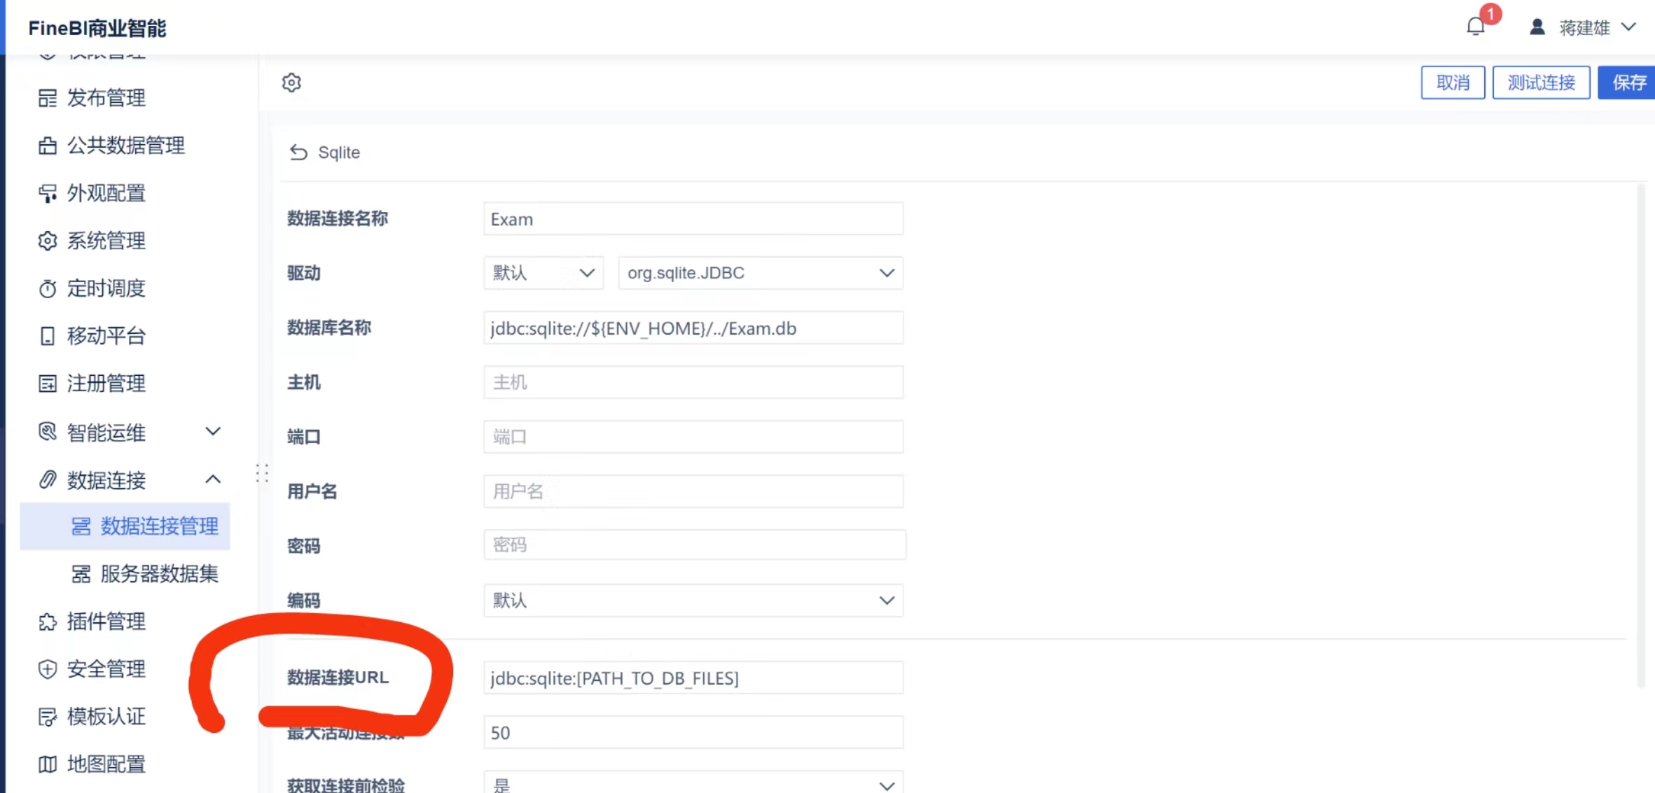Click the 公共数据管理 icon
This screenshot has height=793, width=1655.
pos(48,146)
